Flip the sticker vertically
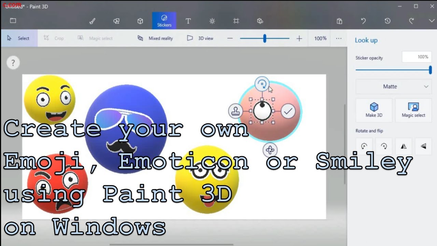 click(423, 146)
